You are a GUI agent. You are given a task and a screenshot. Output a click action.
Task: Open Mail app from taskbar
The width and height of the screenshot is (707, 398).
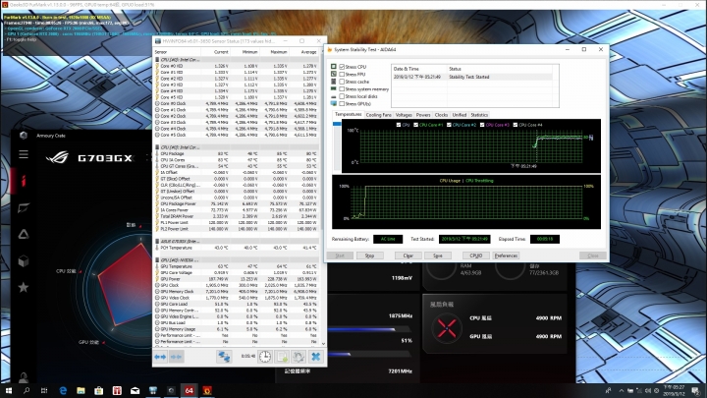(135, 390)
